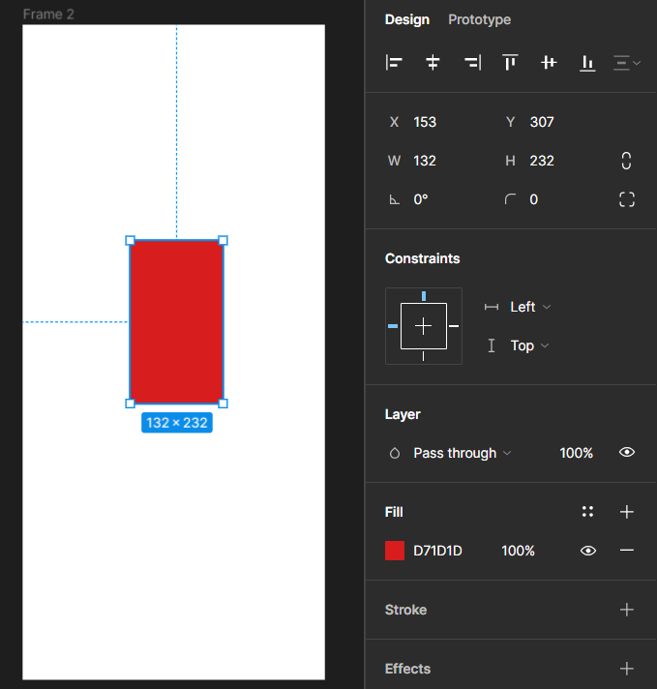
Task: Click the Stroke section heading
Action: [405, 610]
